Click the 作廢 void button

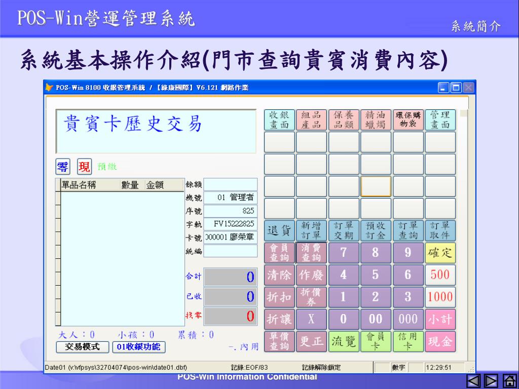click(311, 275)
